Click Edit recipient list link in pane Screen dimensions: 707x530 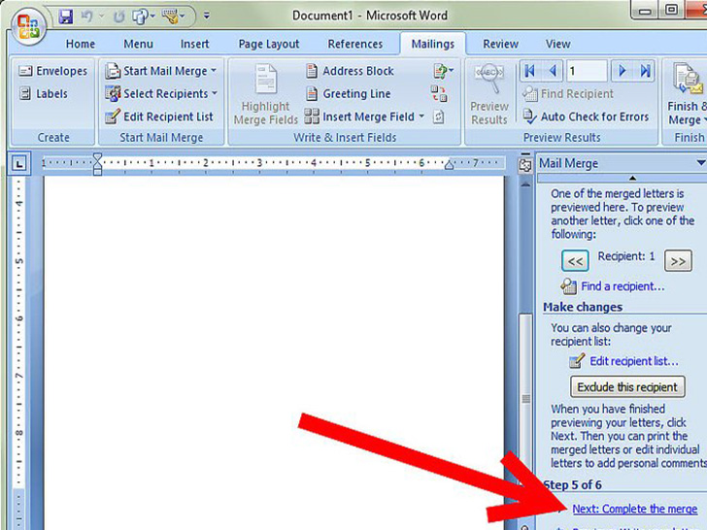pos(634,361)
